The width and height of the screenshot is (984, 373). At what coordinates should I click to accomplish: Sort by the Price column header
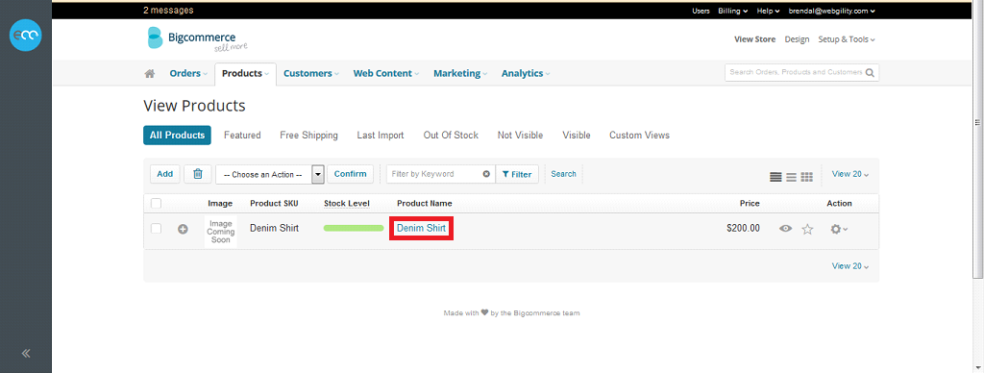pyautogui.click(x=750, y=203)
